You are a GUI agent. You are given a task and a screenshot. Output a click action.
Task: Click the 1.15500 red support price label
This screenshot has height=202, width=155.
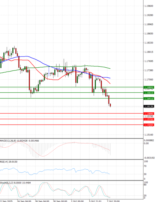tap(149, 125)
